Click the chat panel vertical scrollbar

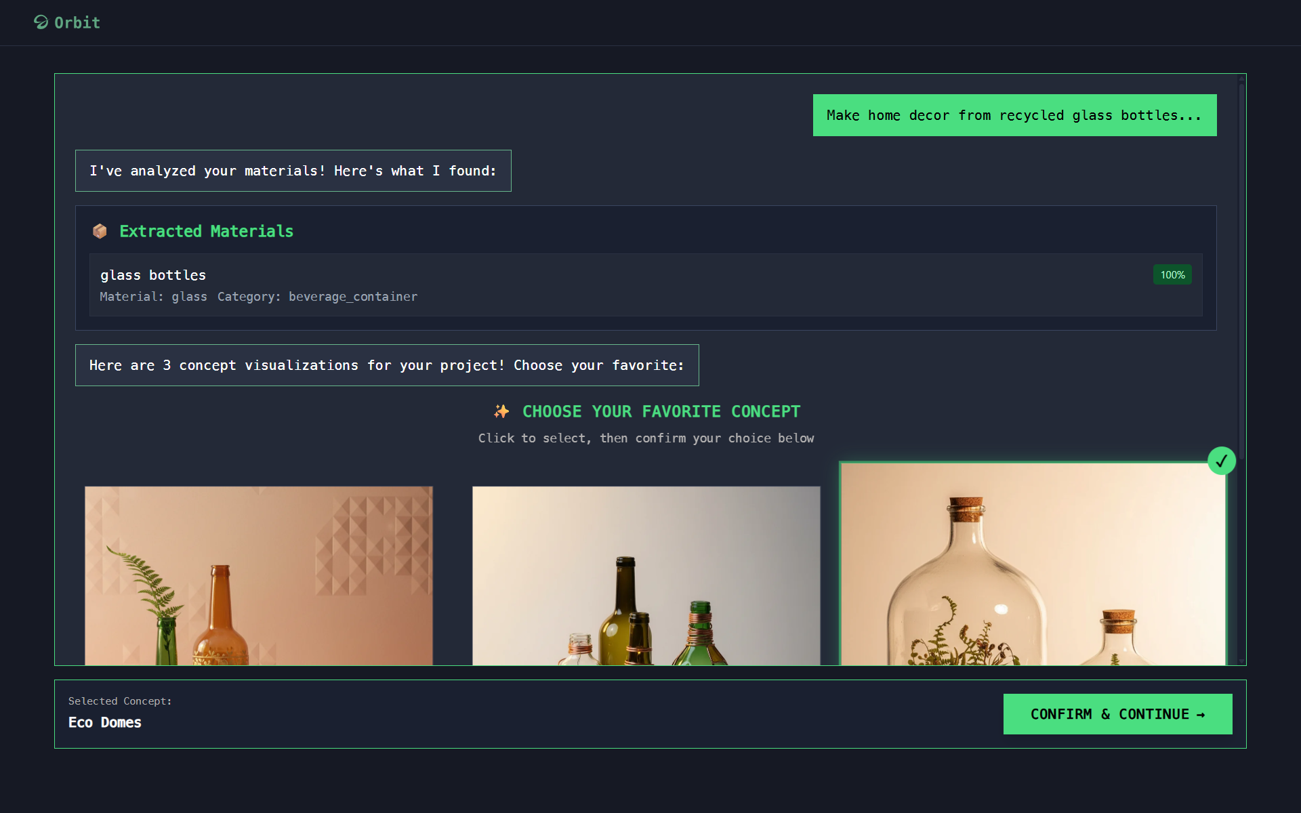[1241, 271]
